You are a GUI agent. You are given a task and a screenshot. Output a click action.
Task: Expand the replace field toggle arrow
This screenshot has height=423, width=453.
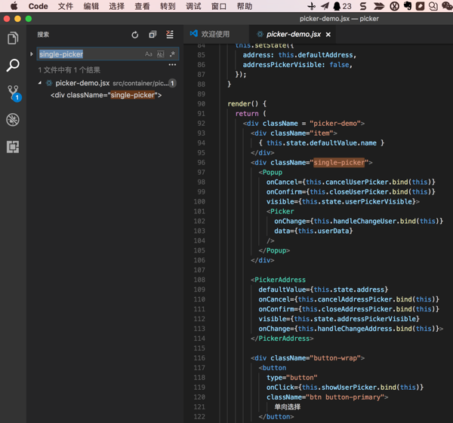coord(32,54)
